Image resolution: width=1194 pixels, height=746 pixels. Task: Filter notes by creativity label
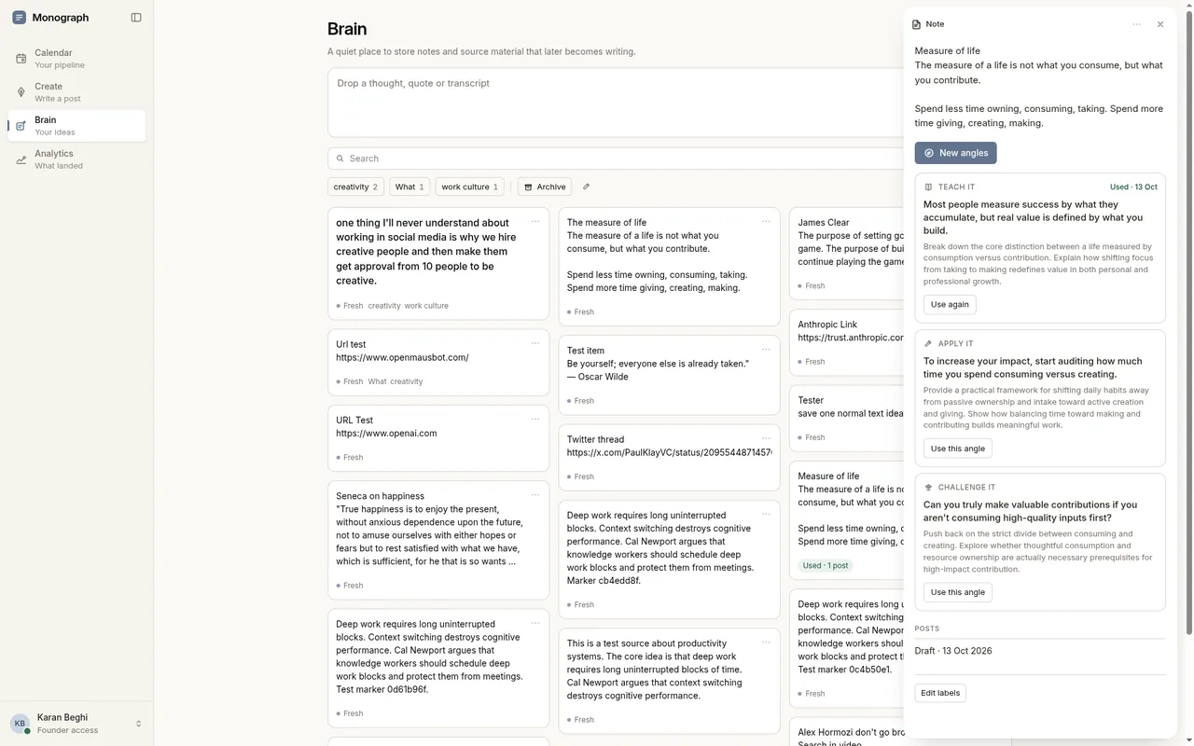point(356,186)
